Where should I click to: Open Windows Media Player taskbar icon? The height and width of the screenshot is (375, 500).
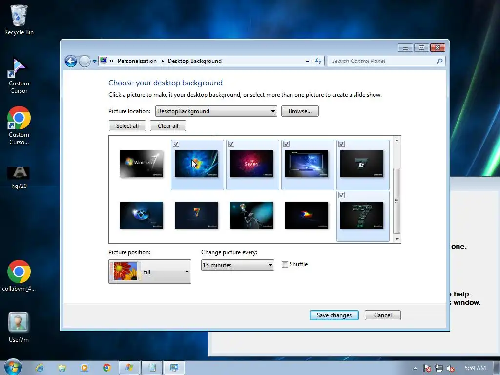(x=84, y=368)
